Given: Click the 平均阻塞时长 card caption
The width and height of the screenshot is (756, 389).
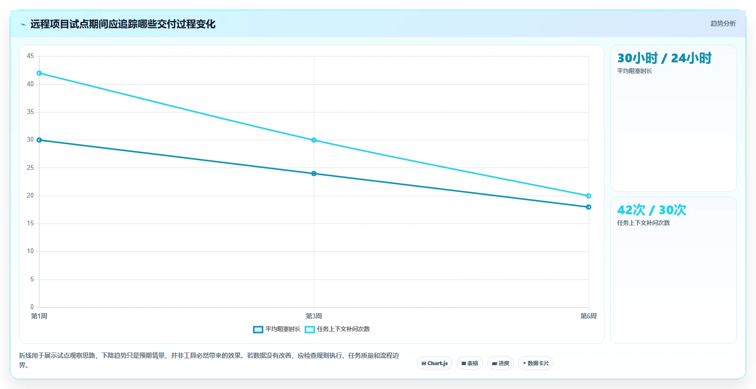Looking at the screenshot, I should (x=635, y=71).
